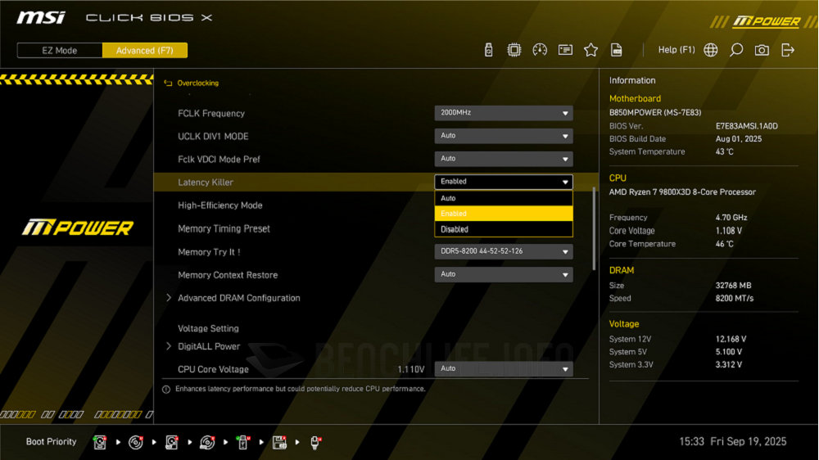The image size is (819, 460).
Task: Choose Disabled in Latency Killer list
Action: point(504,229)
